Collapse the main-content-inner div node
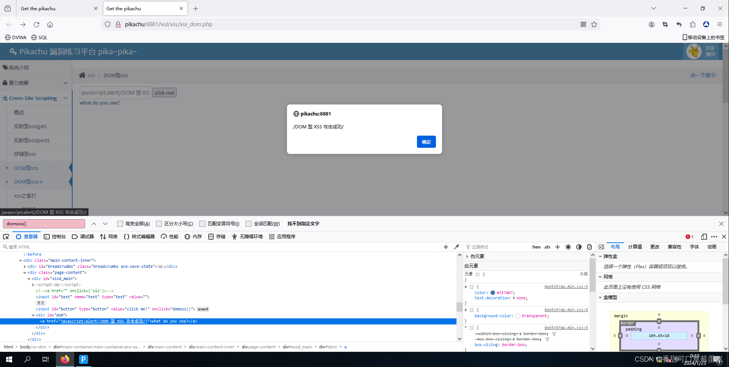Image resolution: width=729 pixels, height=367 pixels. [x=21, y=261]
